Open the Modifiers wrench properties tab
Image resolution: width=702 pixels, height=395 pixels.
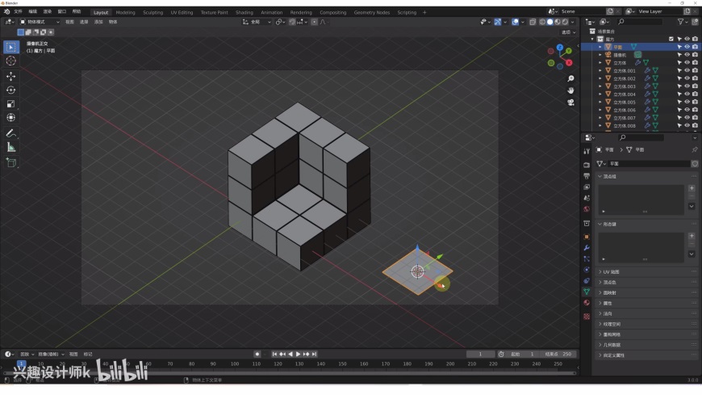[x=587, y=248]
